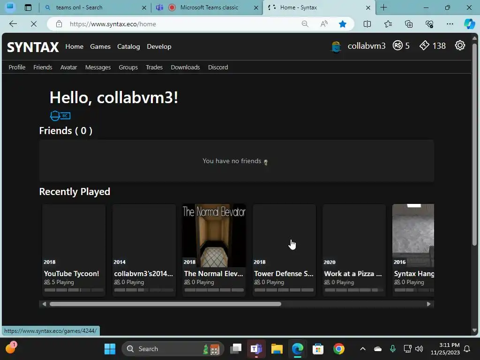Click the tickets icon showing 138
480x360 pixels.
click(x=424, y=45)
